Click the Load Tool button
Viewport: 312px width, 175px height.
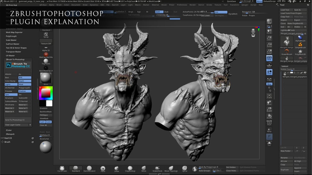(x=286, y=10)
